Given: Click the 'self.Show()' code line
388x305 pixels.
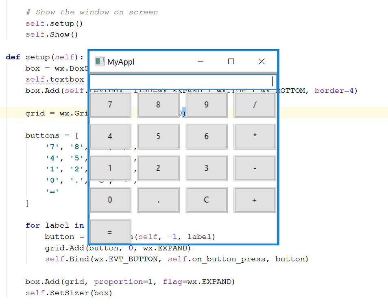Looking at the screenshot, I should (52, 35).
